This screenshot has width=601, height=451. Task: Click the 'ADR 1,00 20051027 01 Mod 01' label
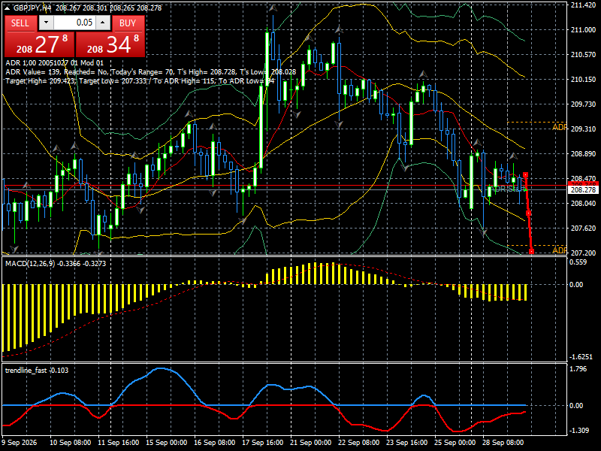point(54,63)
